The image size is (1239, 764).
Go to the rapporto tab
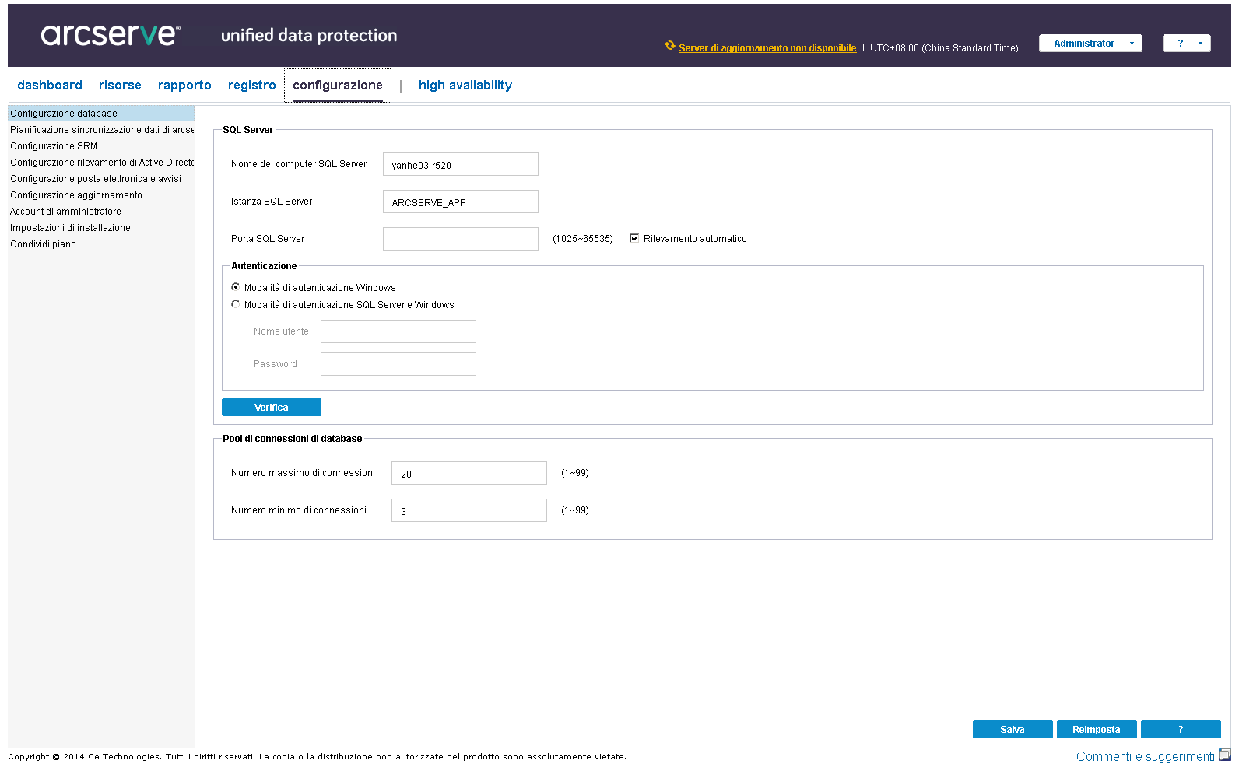(184, 86)
